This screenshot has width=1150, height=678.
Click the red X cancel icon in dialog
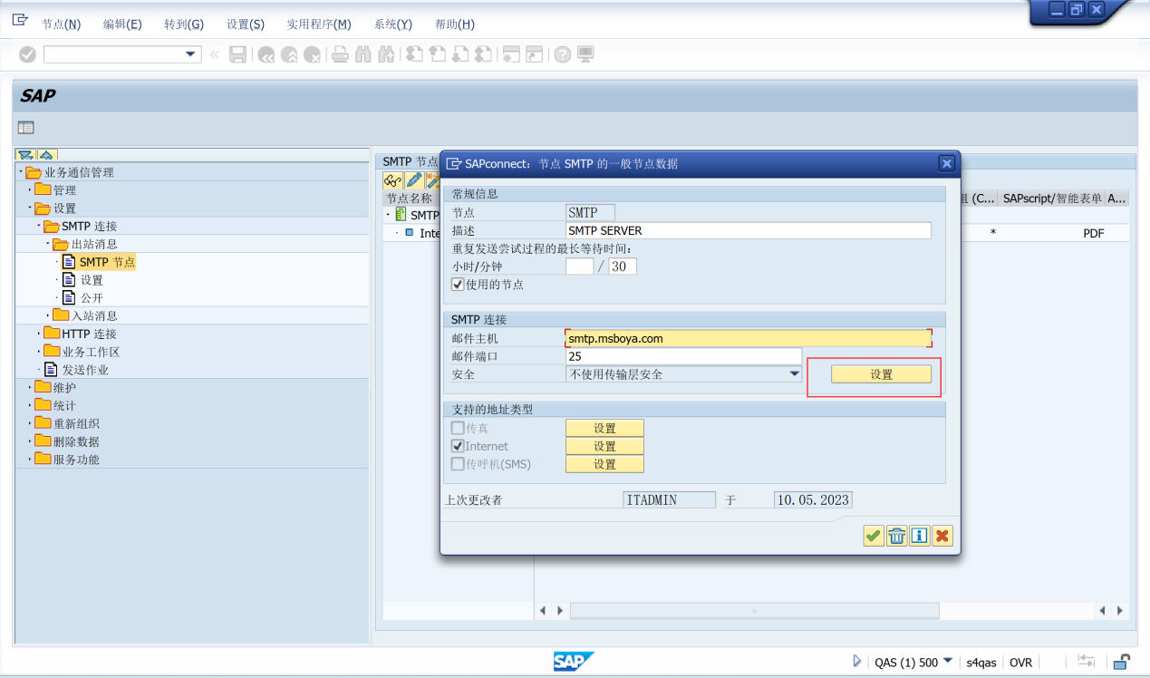942,536
